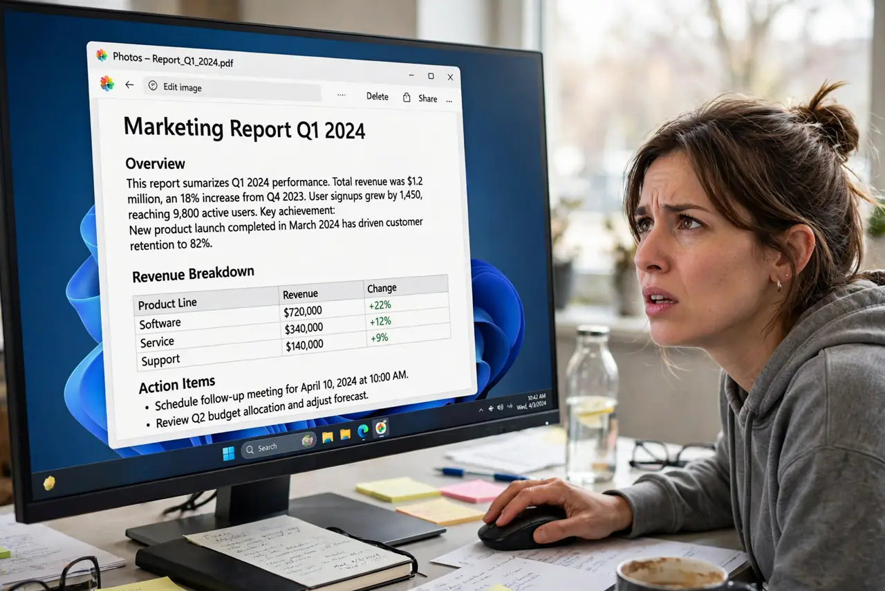Click the "Action Items" heading
The width and height of the screenshot is (885, 591).
coord(176,385)
